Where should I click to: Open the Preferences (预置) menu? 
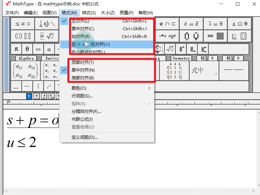coord(127,13)
